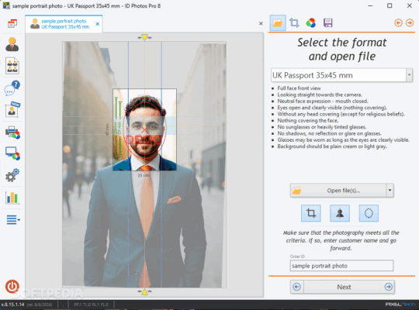Viewport: 419px width, 310px height.
Task: Toggle the face oval outline button
Action: click(x=369, y=213)
